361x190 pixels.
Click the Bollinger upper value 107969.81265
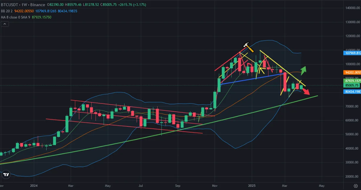coord(46,11)
